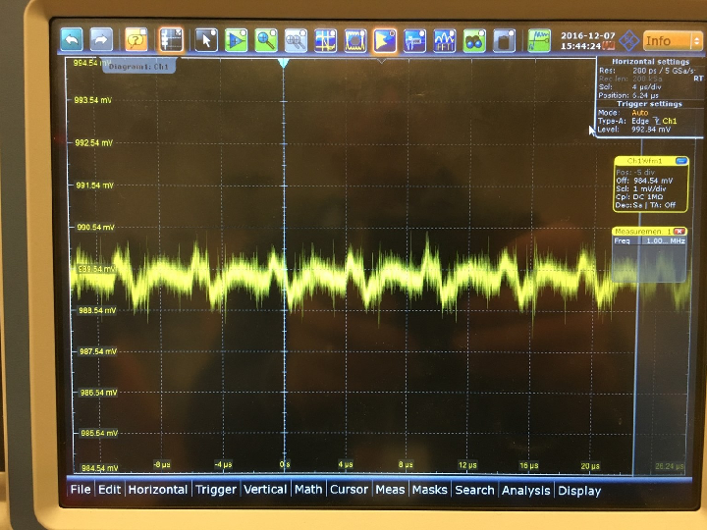
Task: Close the Measurement 1 result box
Action: (x=680, y=232)
